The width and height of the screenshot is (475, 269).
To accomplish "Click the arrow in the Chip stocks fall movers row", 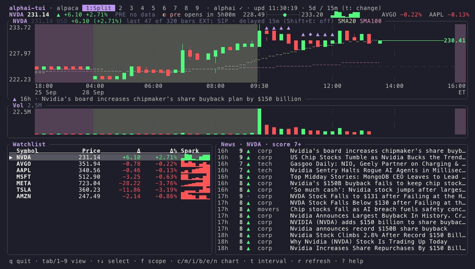I will [248, 209].
